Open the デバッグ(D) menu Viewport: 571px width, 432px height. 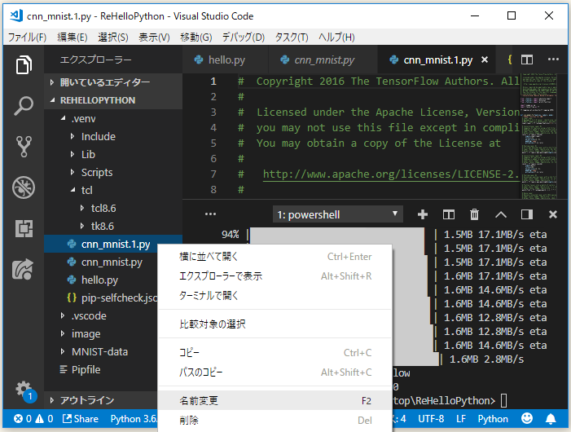(244, 37)
